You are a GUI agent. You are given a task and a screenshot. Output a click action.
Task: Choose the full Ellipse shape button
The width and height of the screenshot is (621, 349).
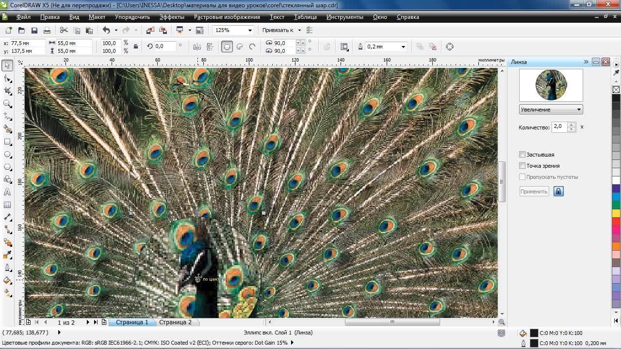(x=227, y=47)
